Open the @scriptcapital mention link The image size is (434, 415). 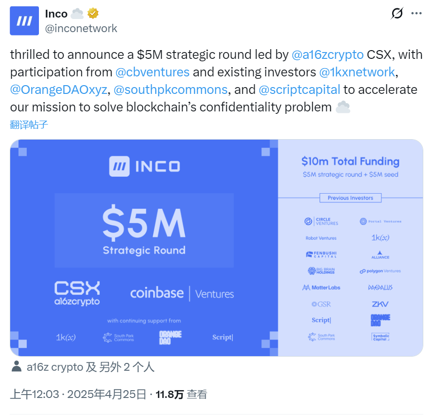tap(299, 90)
